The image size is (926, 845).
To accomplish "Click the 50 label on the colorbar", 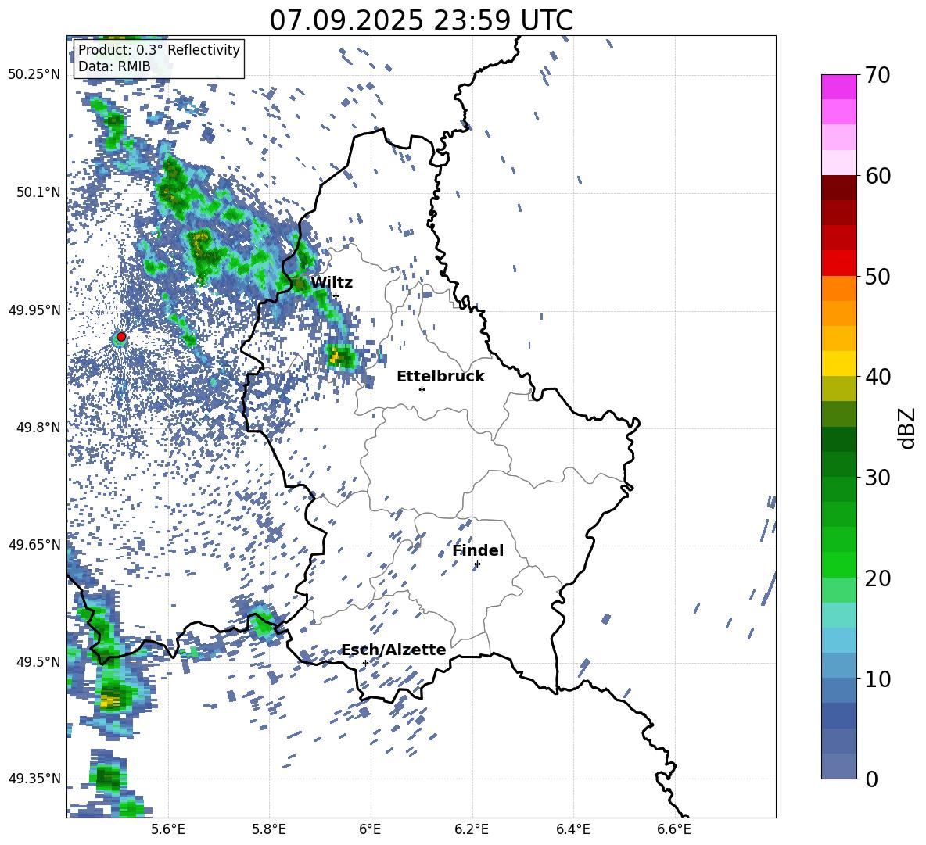I will click(x=878, y=277).
